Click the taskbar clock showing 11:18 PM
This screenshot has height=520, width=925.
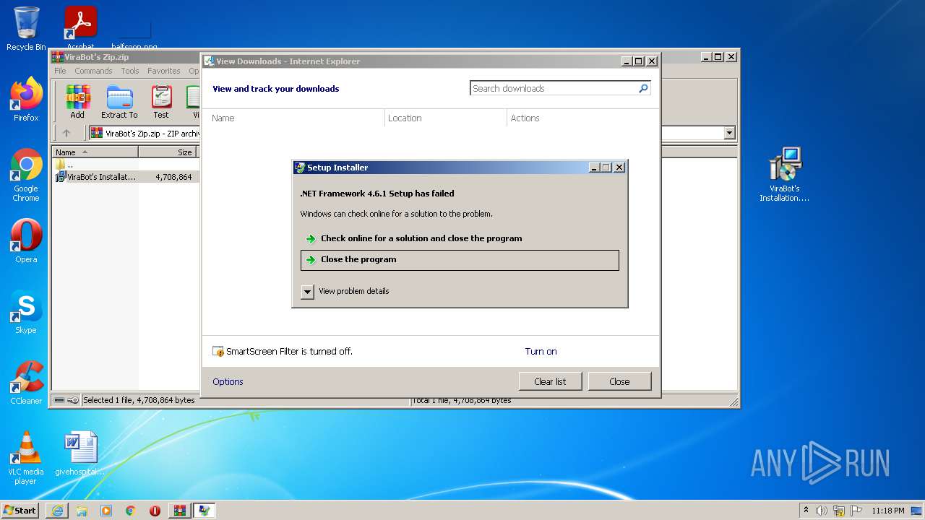[888, 511]
